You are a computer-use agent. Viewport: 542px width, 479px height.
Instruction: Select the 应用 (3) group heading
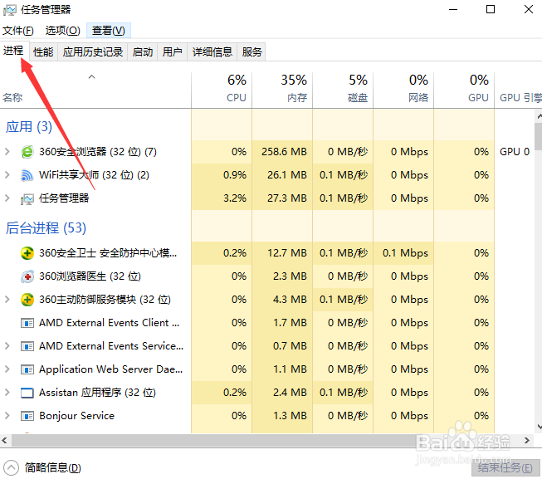click(x=29, y=127)
